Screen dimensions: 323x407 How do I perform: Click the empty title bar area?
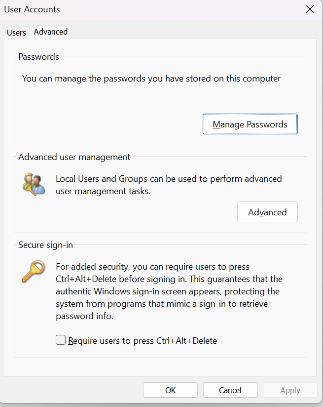(181, 9)
